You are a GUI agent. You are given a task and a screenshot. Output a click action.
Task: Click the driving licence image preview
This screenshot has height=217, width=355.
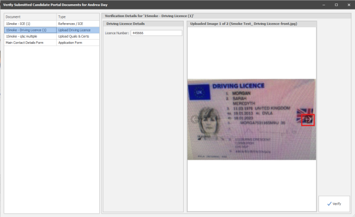point(252,119)
